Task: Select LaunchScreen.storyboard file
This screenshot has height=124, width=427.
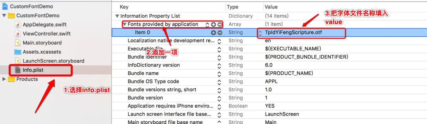Action: [x=53, y=61]
